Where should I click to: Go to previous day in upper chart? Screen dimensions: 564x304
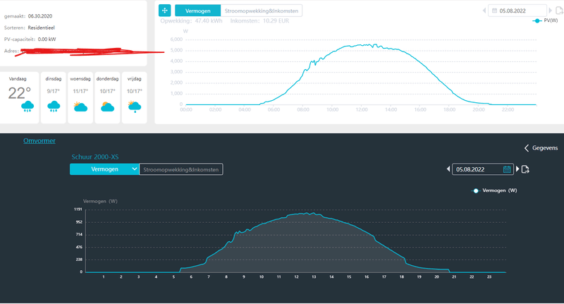484,11
